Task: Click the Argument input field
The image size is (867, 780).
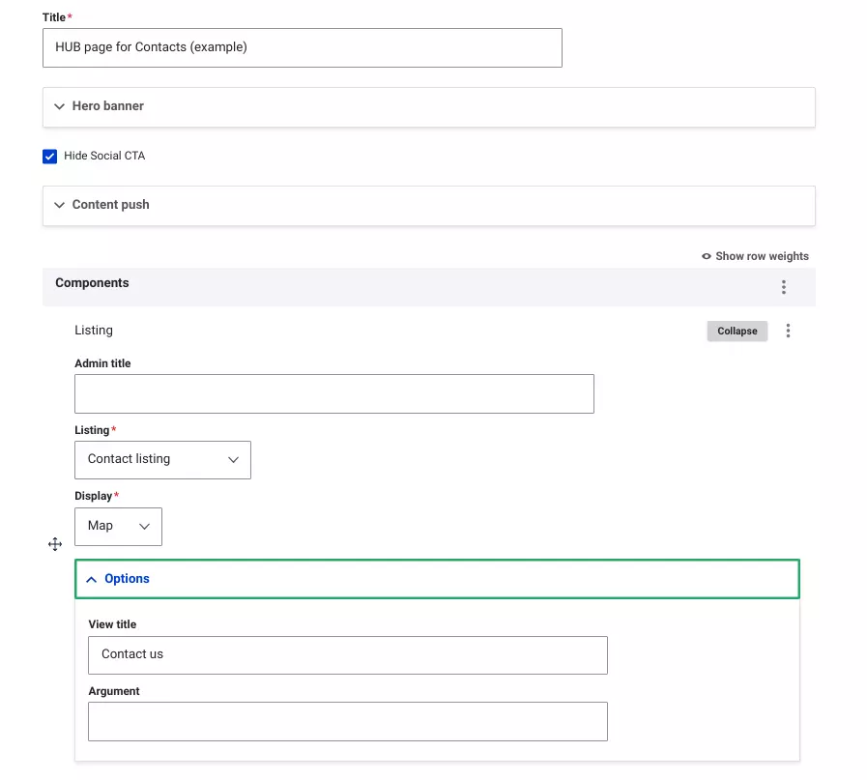Action: pyautogui.click(x=348, y=721)
